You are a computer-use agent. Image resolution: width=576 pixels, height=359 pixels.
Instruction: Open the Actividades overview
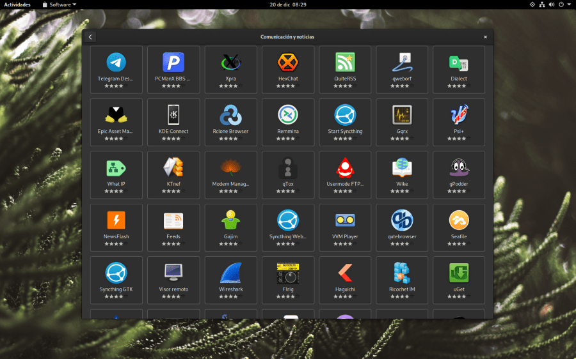pyautogui.click(x=17, y=4)
